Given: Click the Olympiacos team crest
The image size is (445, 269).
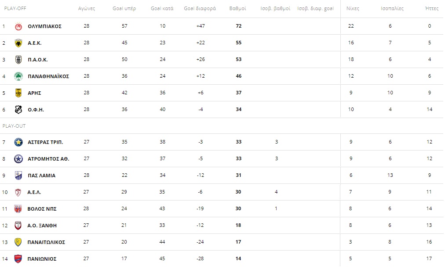Looking at the screenshot, I should point(18,26).
